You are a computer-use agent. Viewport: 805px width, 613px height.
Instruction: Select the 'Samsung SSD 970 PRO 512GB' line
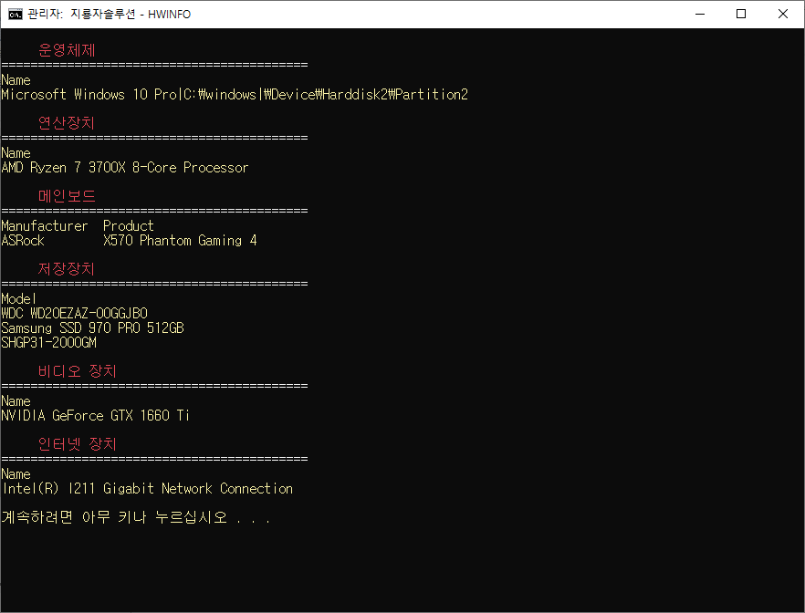click(92, 327)
